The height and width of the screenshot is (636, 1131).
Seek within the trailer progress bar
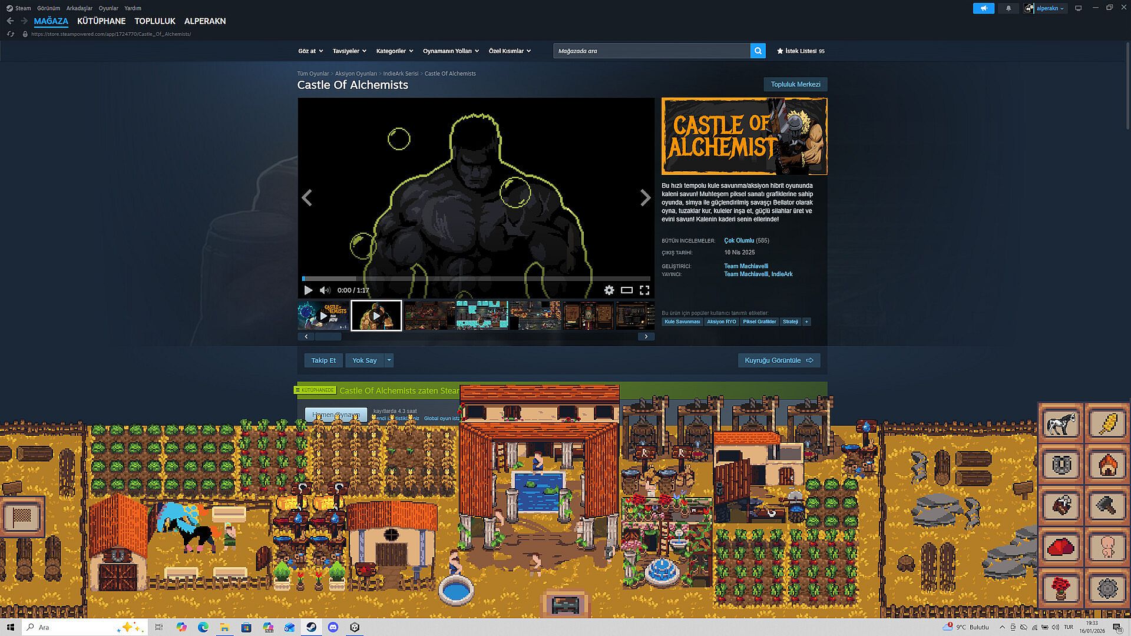click(x=476, y=278)
